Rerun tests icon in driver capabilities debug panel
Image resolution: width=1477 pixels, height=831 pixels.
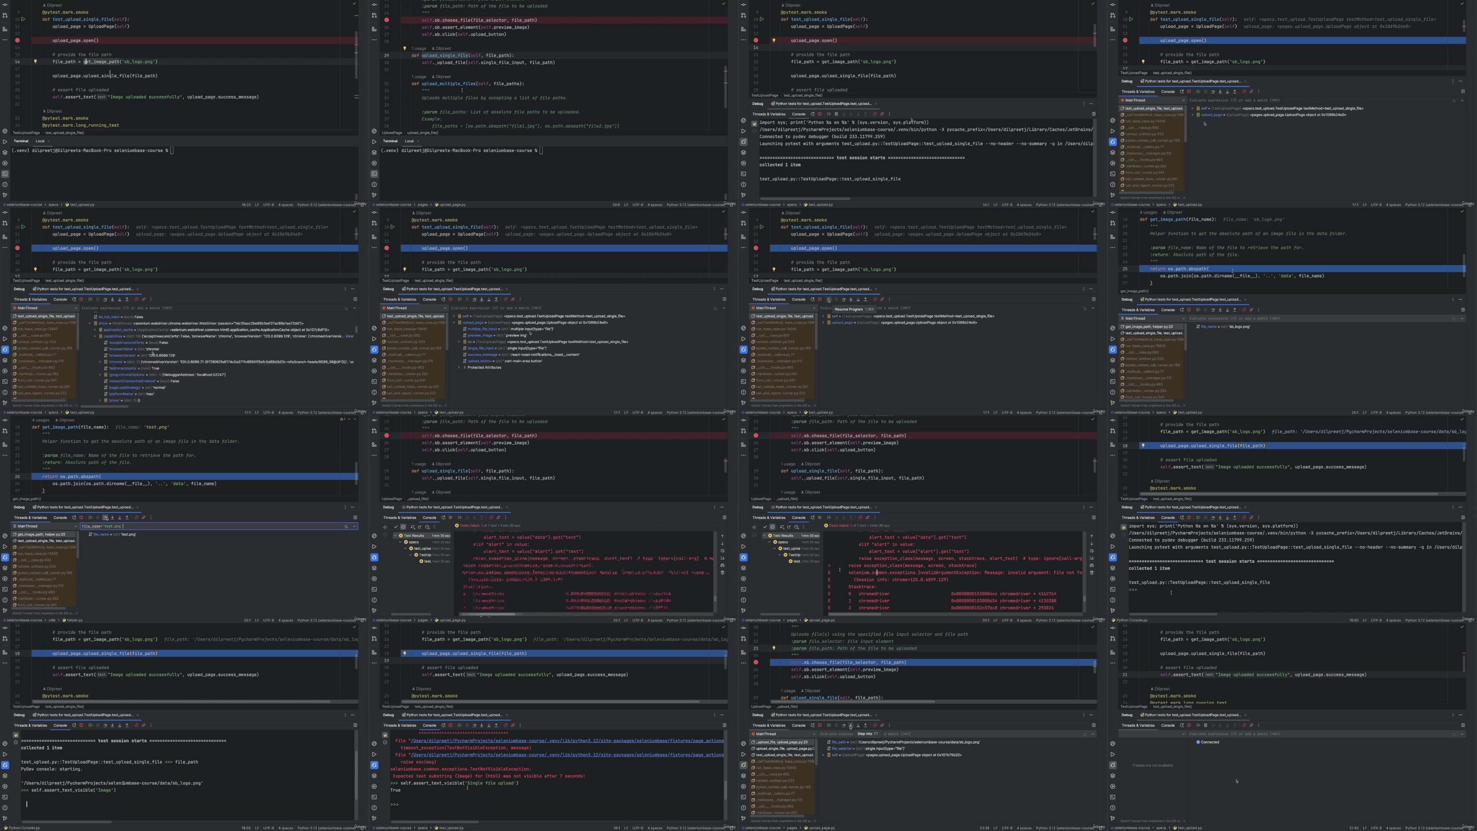coord(74,299)
